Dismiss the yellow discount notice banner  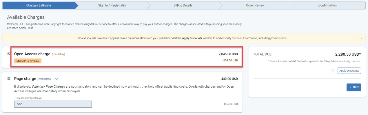click(361, 38)
